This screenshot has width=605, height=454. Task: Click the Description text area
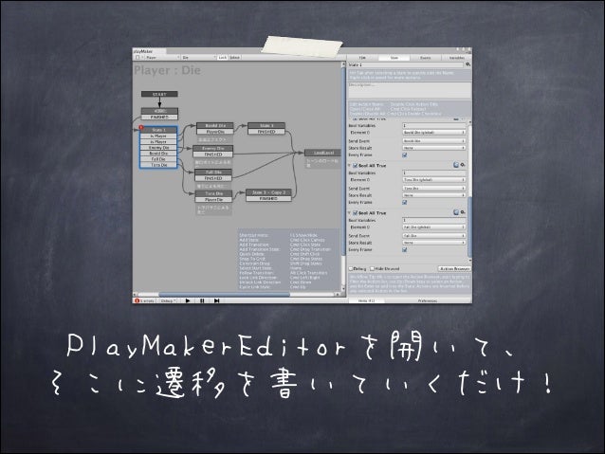pos(410,90)
